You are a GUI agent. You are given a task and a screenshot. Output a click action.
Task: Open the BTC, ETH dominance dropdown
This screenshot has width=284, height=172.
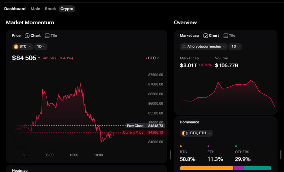click(x=196, y=133)
